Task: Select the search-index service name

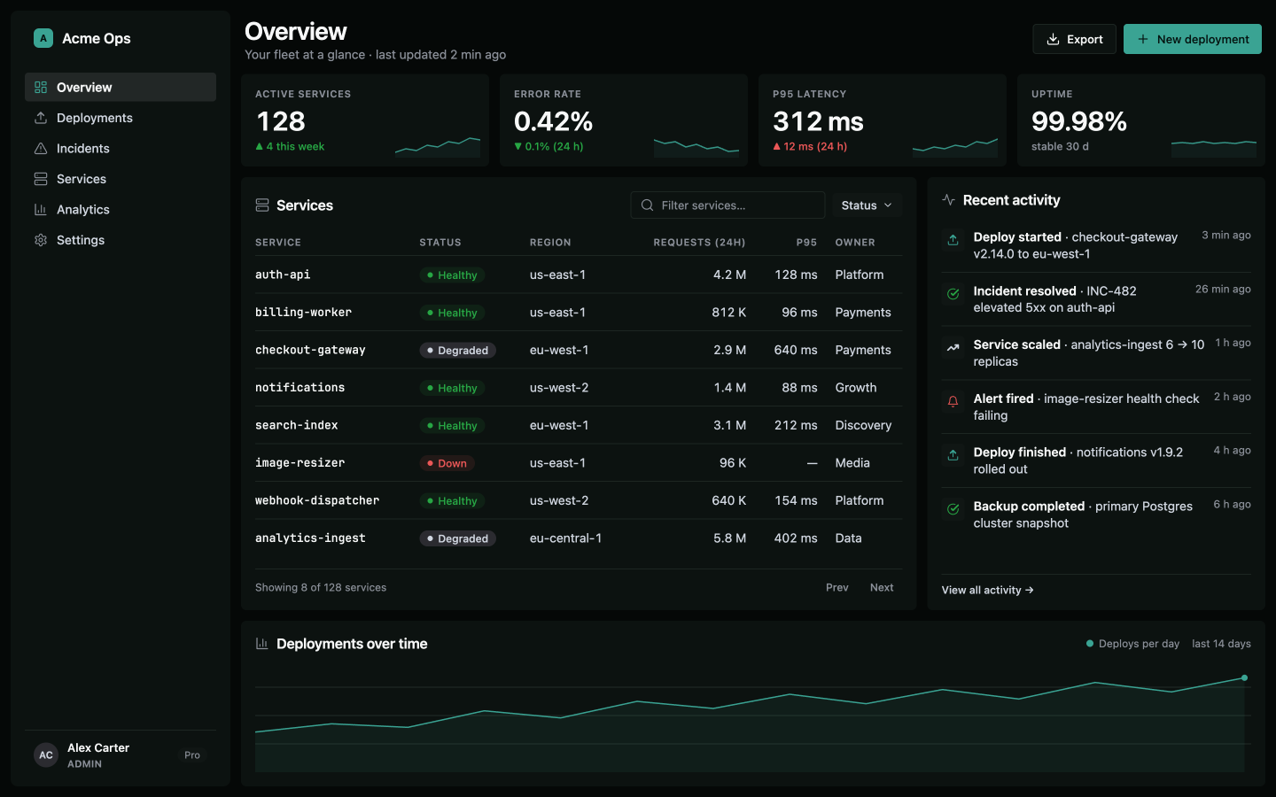Action: (297, 425)
